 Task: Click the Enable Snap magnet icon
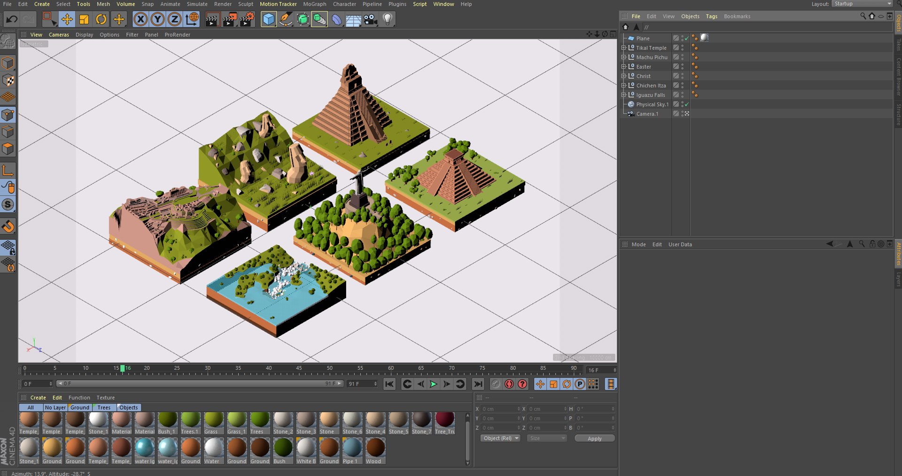coord(8,226)
